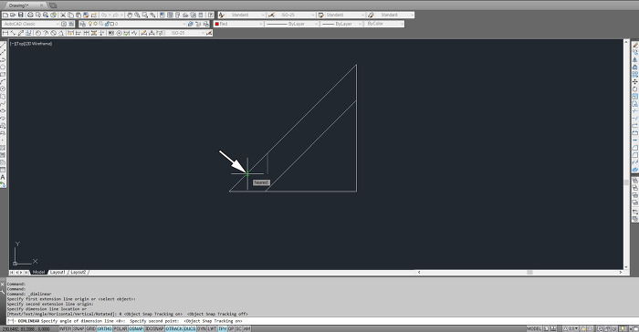
Task: Open the Standard multileader style dropdown
Action: pyautogui.click(x=394, y=16)
